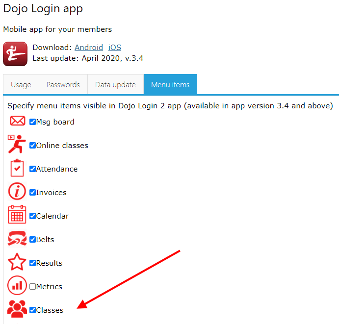Click the Classes group people icon
339x324 pixels.
(17, 309)
